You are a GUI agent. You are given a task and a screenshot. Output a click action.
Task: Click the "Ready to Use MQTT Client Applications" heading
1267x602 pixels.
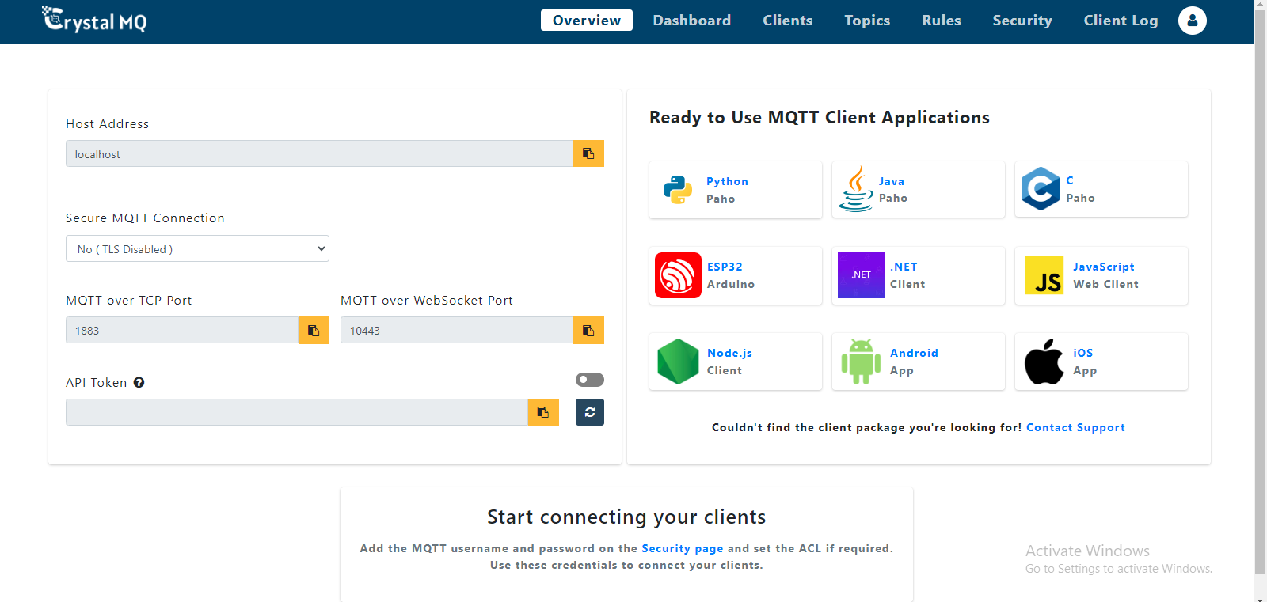coord(820,117)
